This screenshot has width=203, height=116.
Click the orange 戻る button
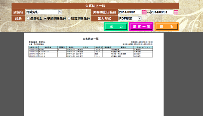pyautogui.click(x=167, y=27)
